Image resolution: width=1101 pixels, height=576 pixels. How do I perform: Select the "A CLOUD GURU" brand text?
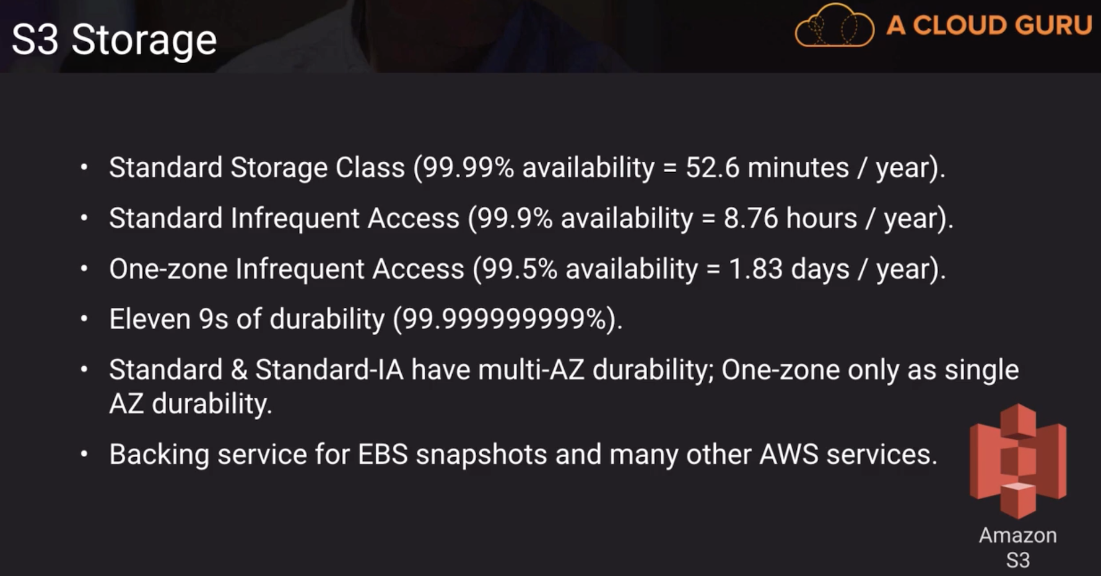(x=988, y=26)
